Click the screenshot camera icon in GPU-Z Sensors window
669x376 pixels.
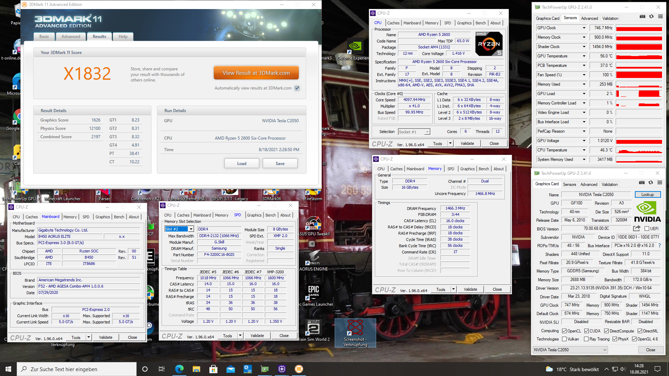coord(643,17)
